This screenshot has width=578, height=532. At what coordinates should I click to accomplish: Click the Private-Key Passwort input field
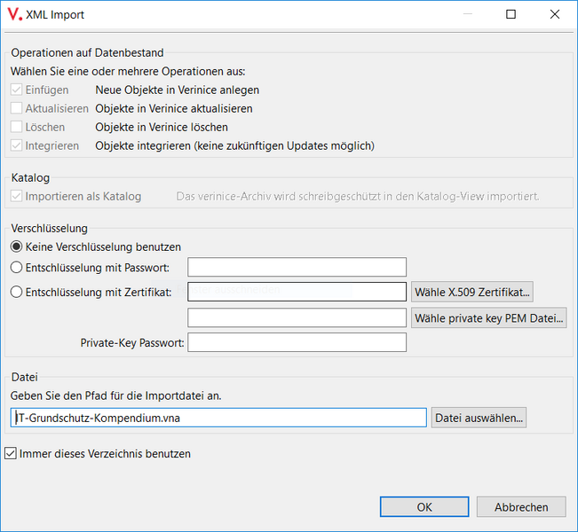(x=297, y=342)
